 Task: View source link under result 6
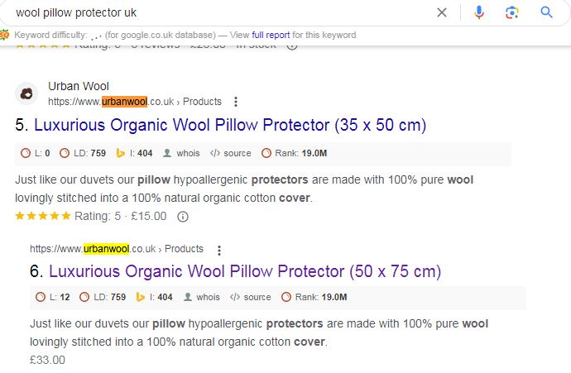pos(251,297)
